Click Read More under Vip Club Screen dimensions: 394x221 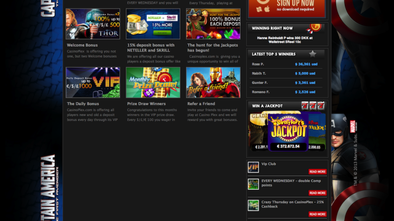click(318, 172)
